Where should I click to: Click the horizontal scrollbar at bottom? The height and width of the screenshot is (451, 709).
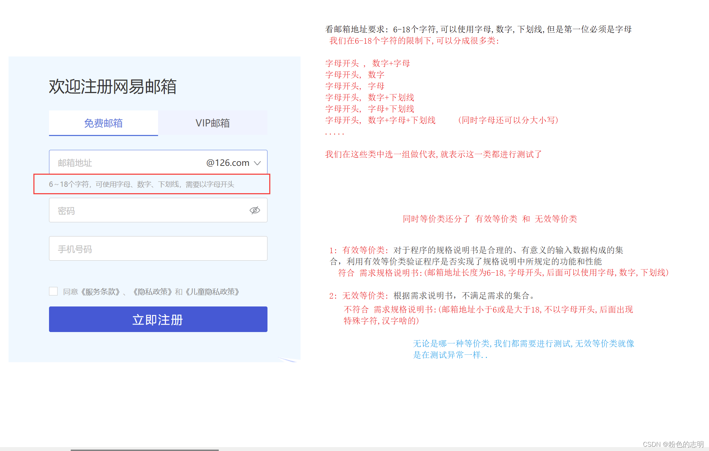pyautogui.click(x=145, y=450)
